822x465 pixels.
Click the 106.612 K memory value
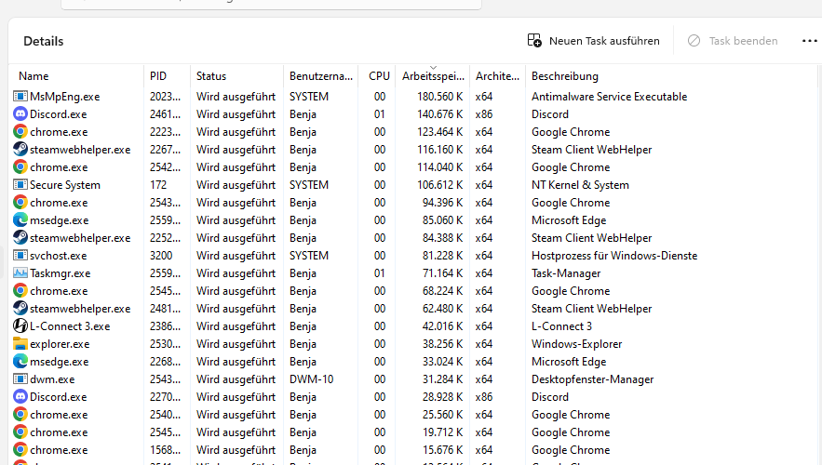[x=439, y=185]
